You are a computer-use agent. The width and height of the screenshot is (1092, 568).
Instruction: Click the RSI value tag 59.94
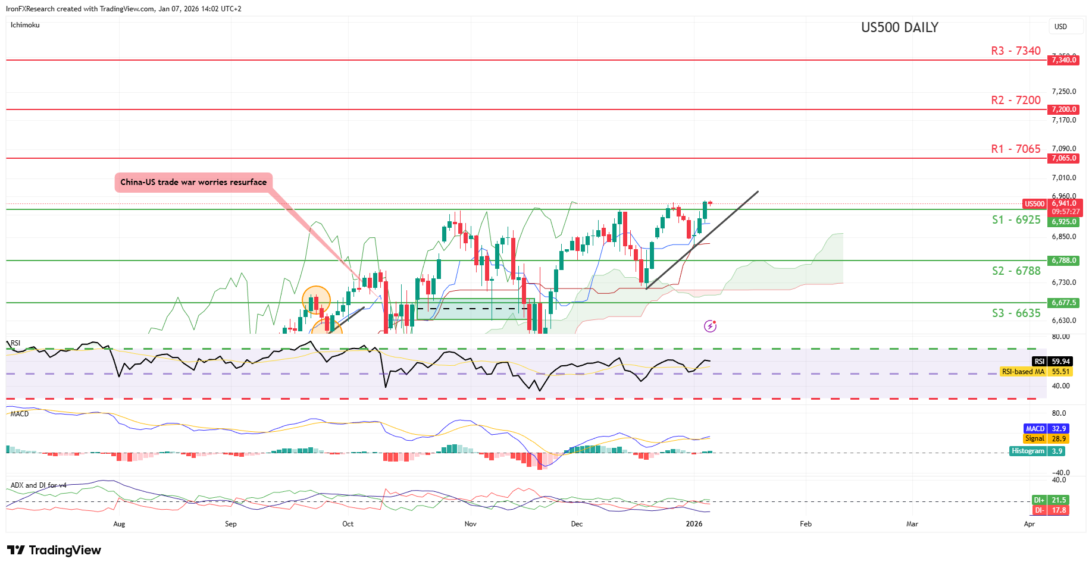(x=1060, y=361)
